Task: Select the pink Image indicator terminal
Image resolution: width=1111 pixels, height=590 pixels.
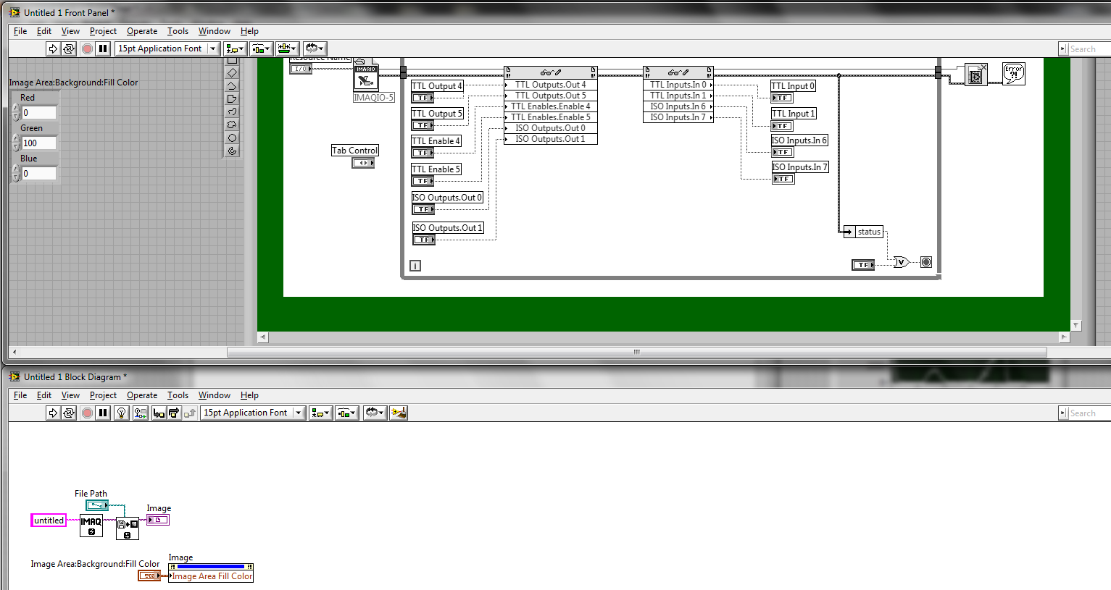Action: click(x=158, y=520)
